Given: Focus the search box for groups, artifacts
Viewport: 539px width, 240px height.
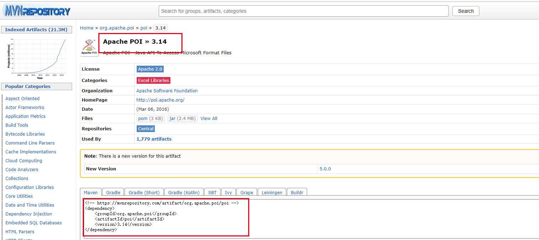Looking at the screenshot, I should (x=304, y=11).
